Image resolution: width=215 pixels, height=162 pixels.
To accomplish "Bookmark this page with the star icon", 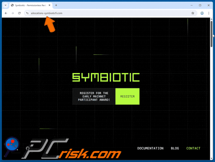I will pyautogui.click(x=193, y=13).
